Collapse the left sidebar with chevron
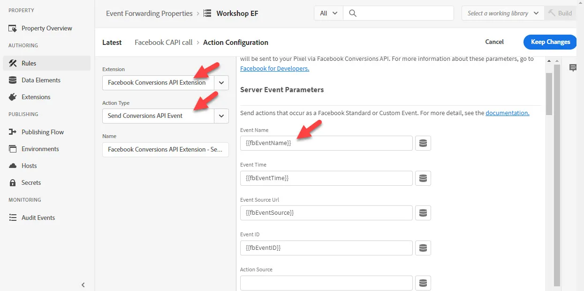Screen dimensions: 584x291 83,284
